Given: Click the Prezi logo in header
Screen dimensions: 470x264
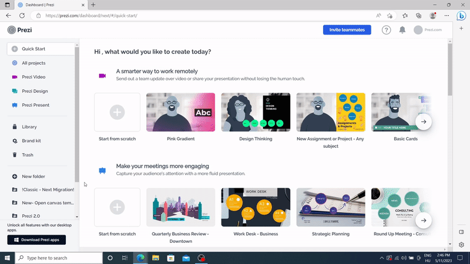Looking at the screenshot, I should tap(19, 30).
